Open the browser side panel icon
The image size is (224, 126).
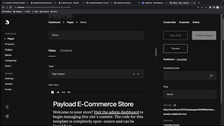pos(214,7)
